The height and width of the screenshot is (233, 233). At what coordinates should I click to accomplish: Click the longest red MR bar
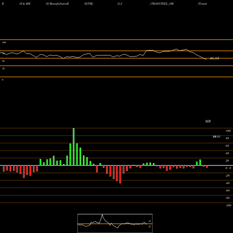click(120, 174)
